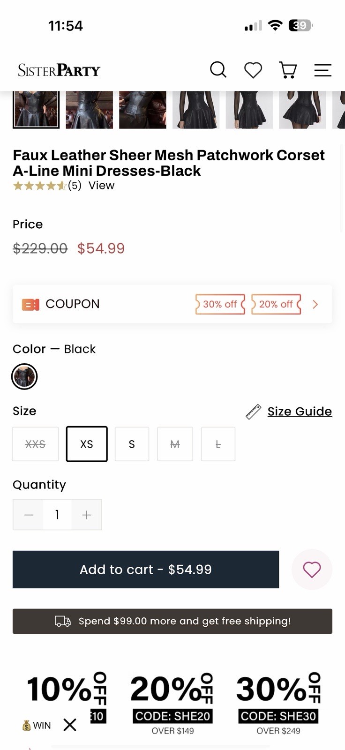Open the Size Guide link
Screen dimensions: 345x750
(300, 412)
